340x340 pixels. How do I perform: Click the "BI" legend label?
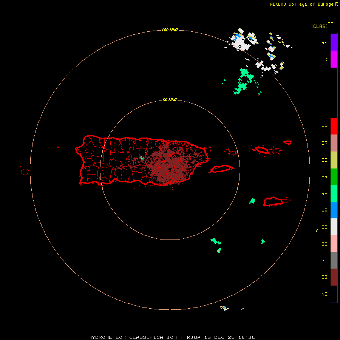click(x=324, y=277)
